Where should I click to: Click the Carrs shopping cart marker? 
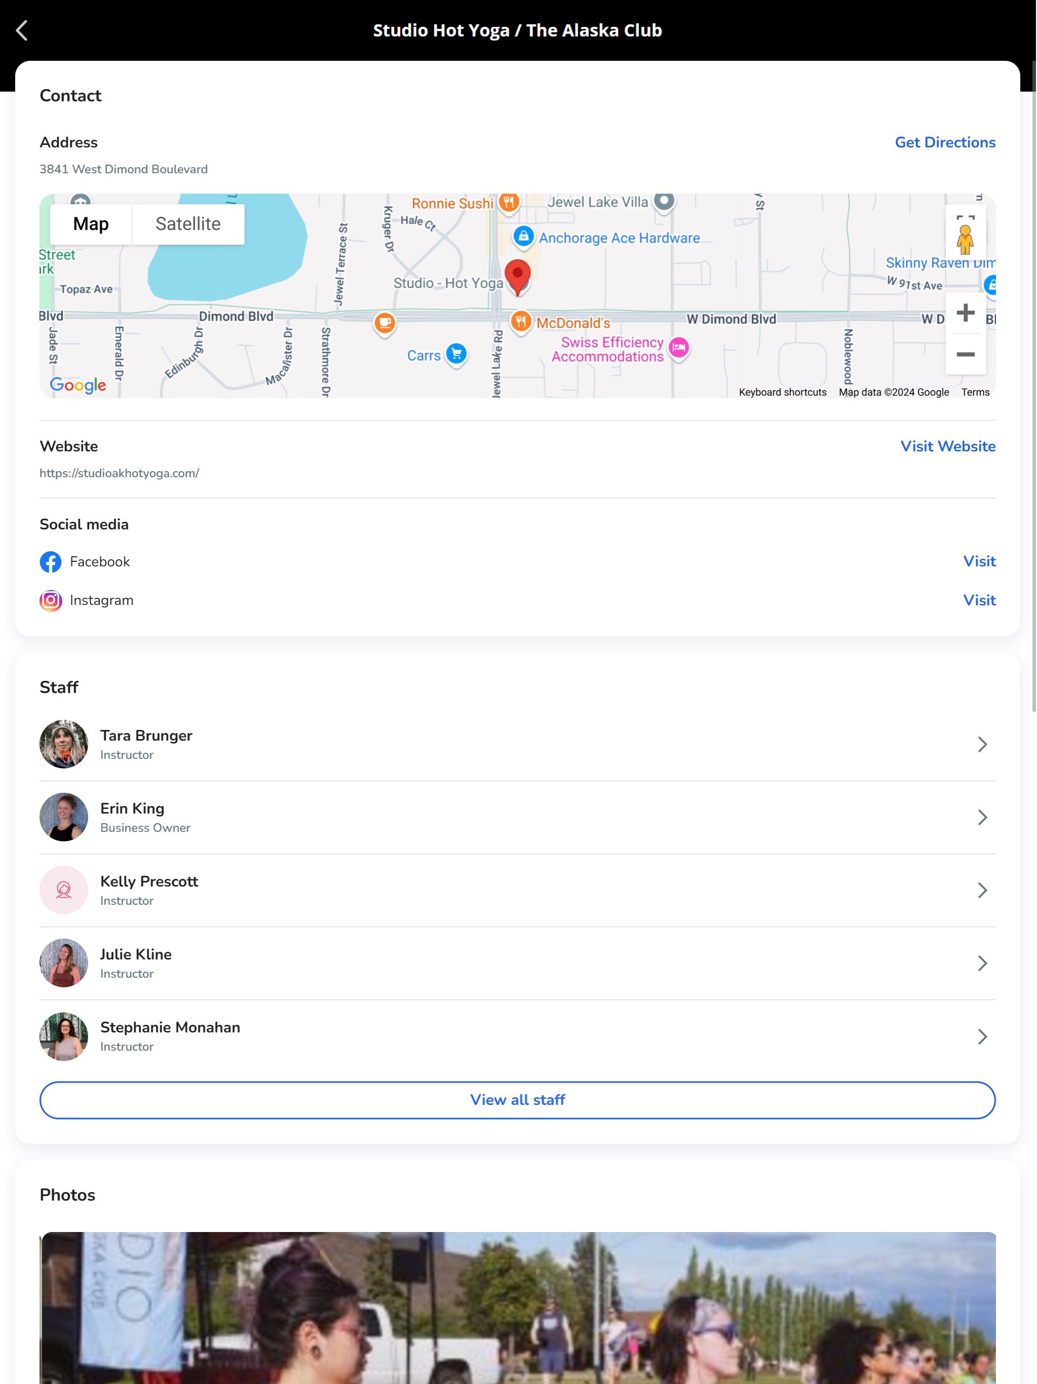(x=457, y=354)
